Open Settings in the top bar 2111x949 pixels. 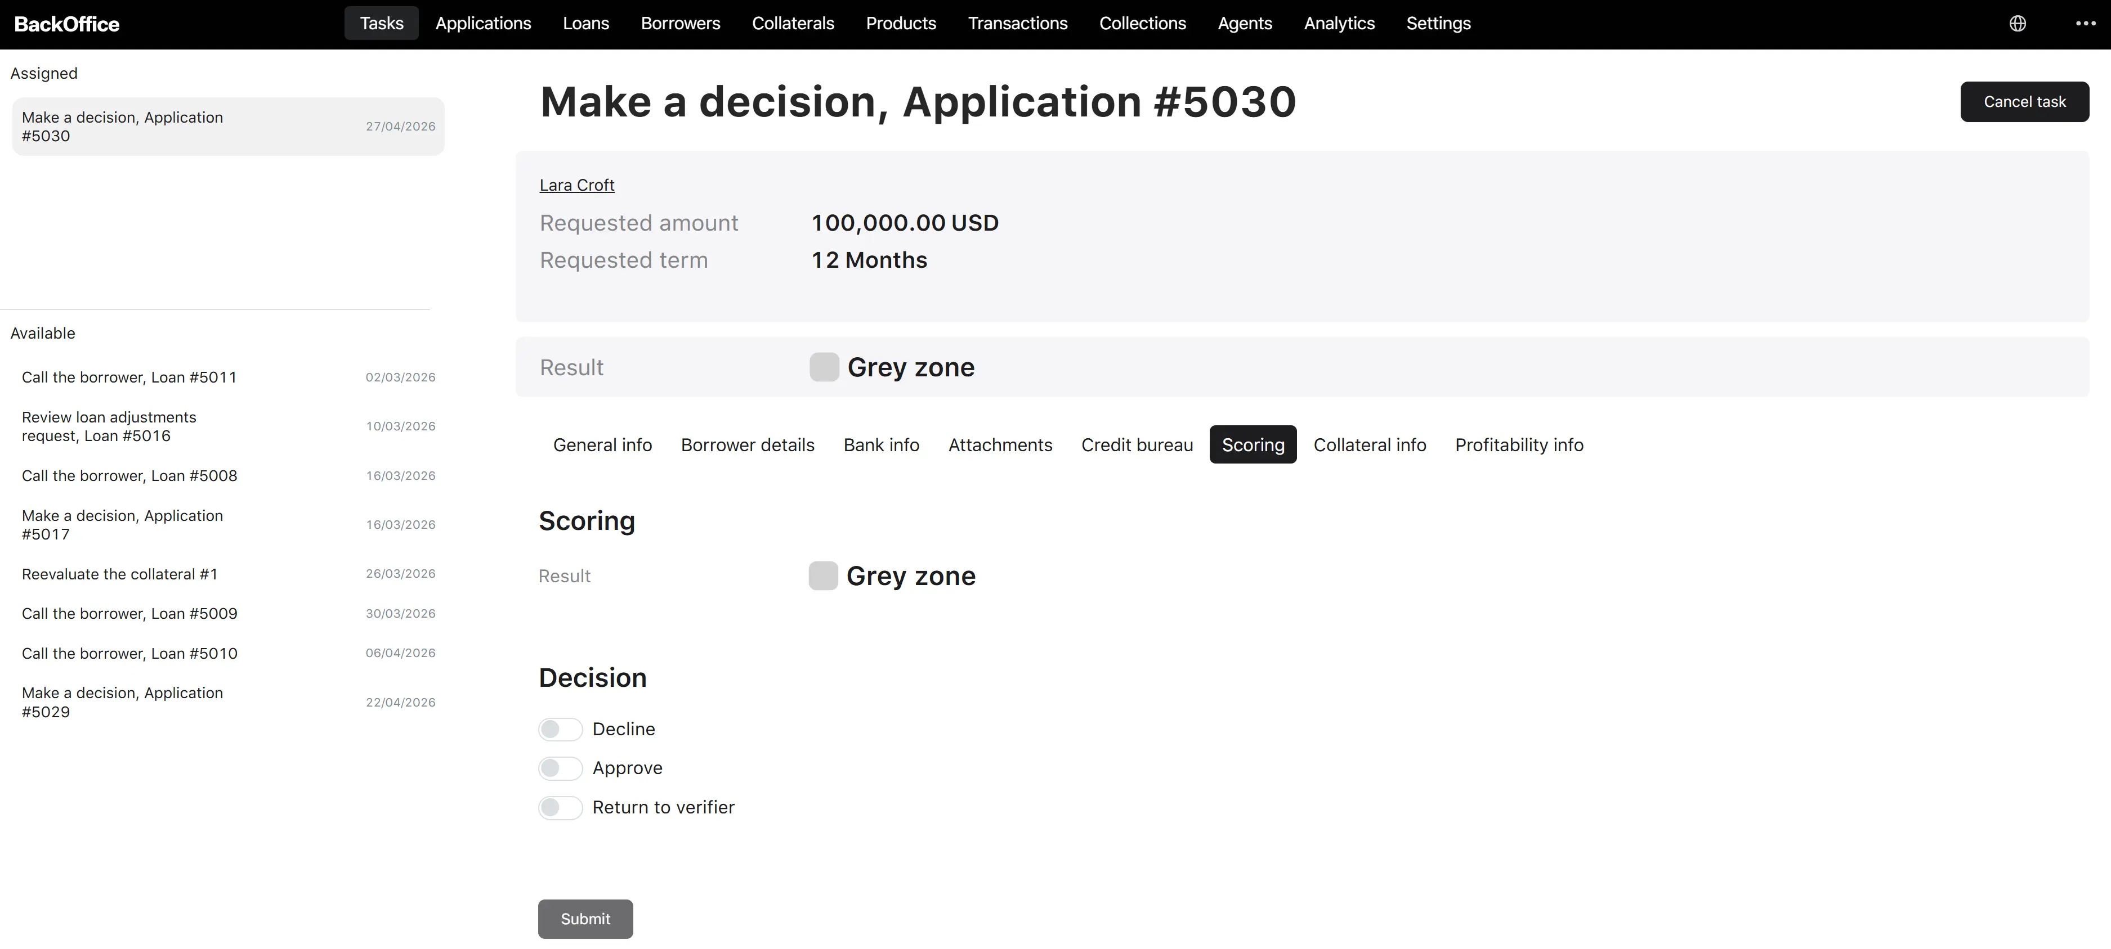tap(1438, 23)
